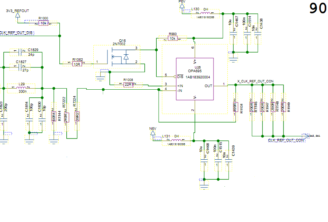Click the +IN pin label on U25

(180, 86)
